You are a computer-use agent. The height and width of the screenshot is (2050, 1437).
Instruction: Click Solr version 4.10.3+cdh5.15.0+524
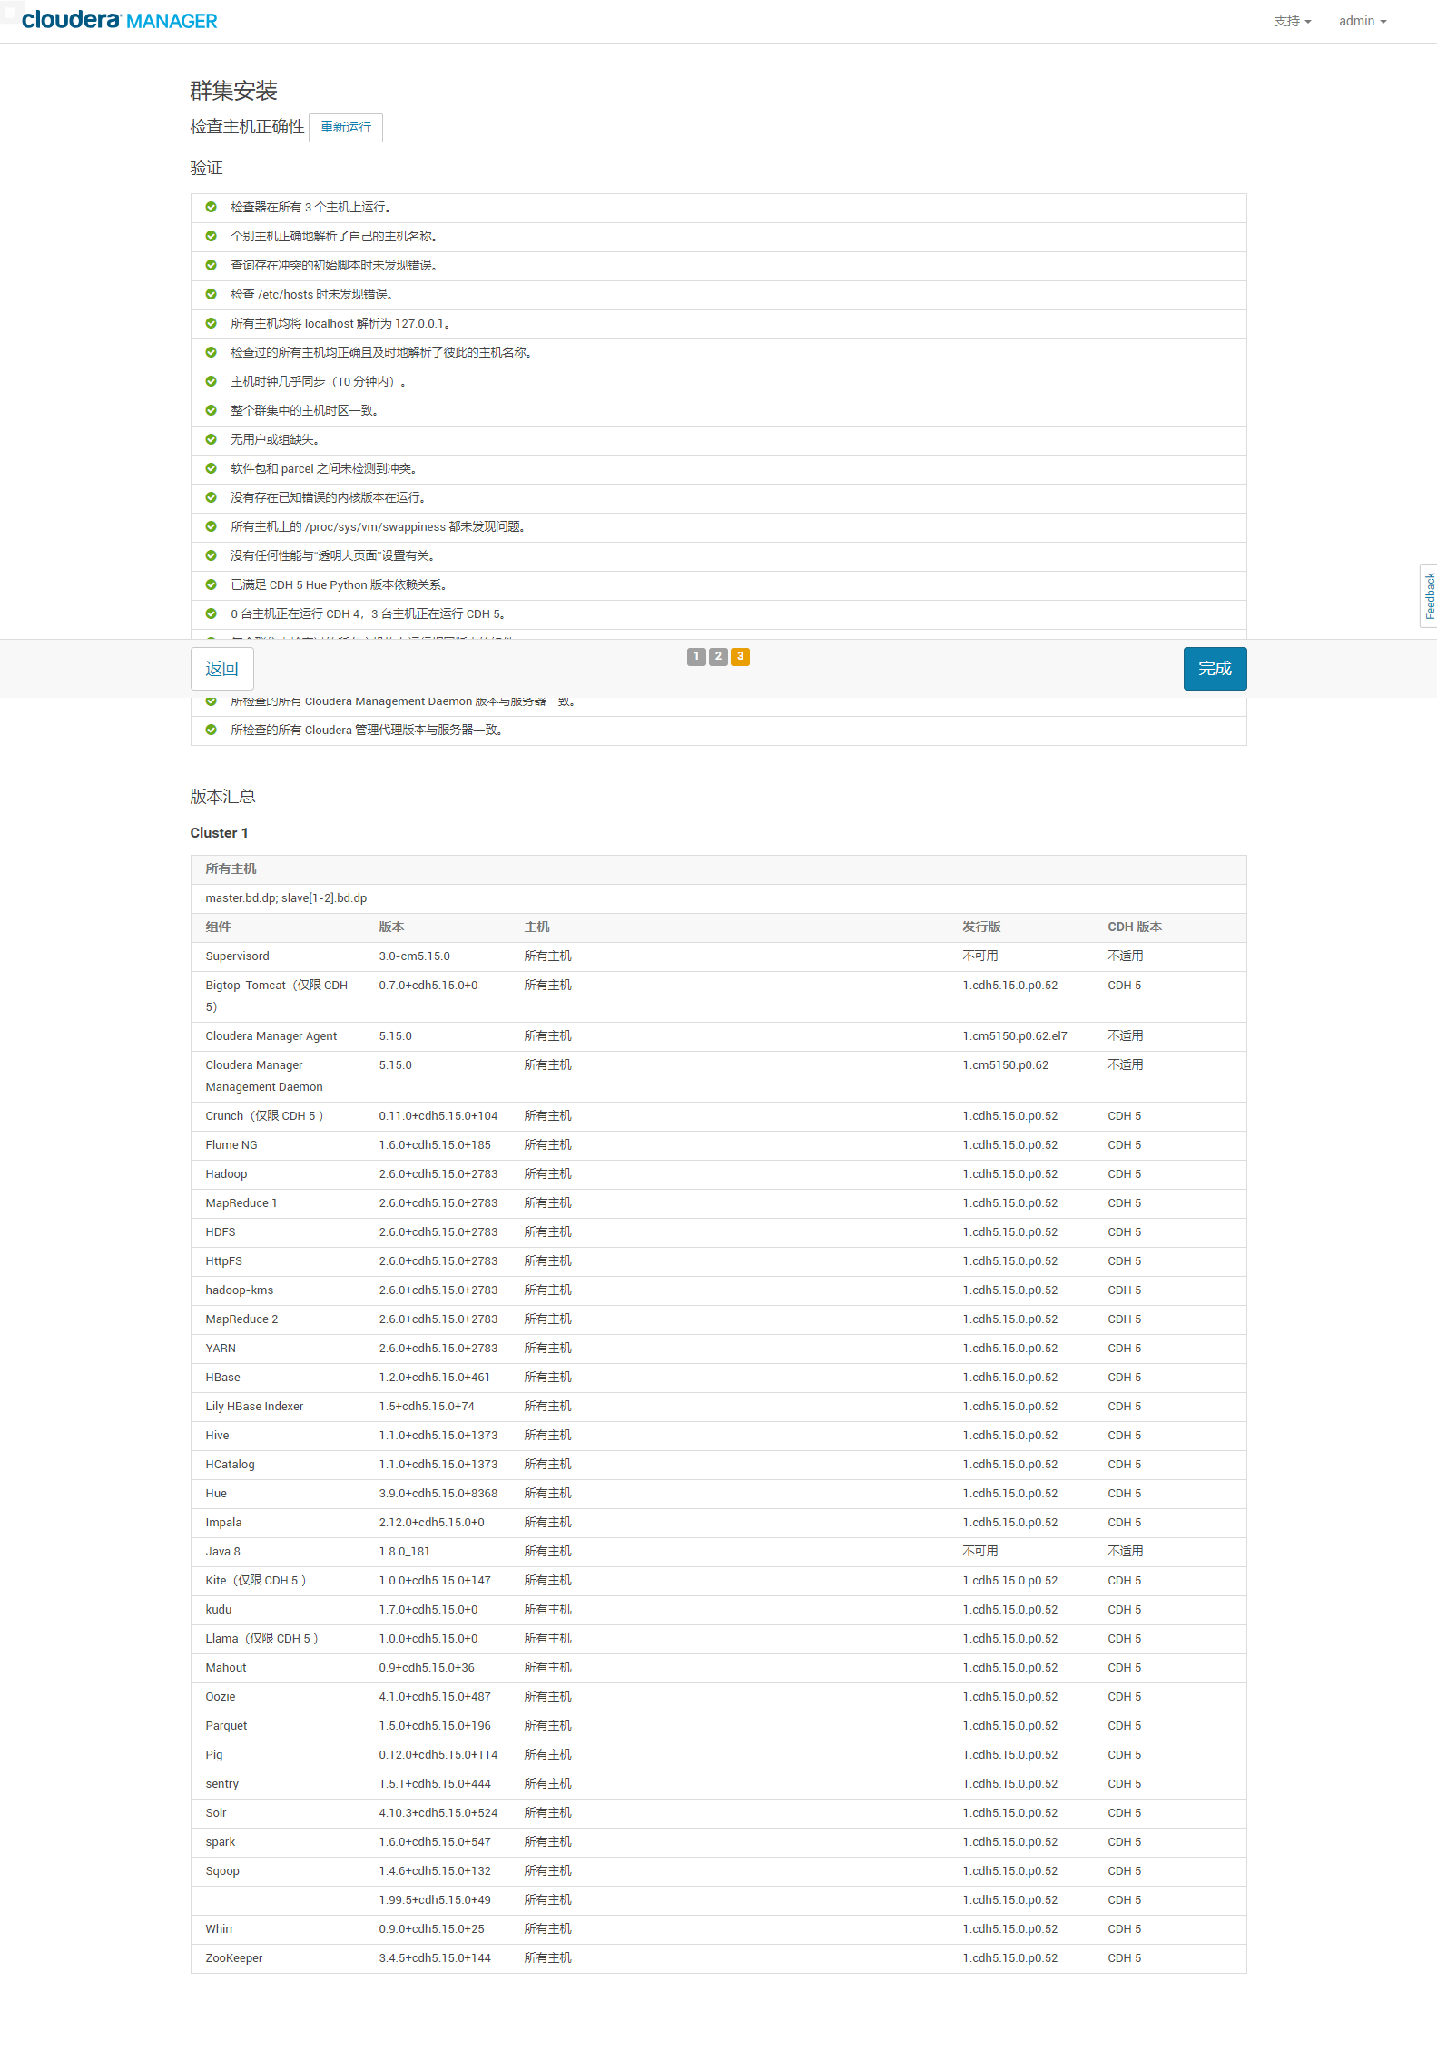click(438, 1813)
